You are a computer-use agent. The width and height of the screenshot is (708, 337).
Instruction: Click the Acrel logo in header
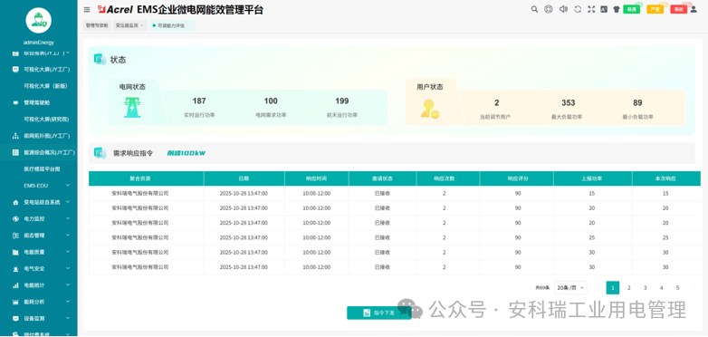(x=116, y=9)
